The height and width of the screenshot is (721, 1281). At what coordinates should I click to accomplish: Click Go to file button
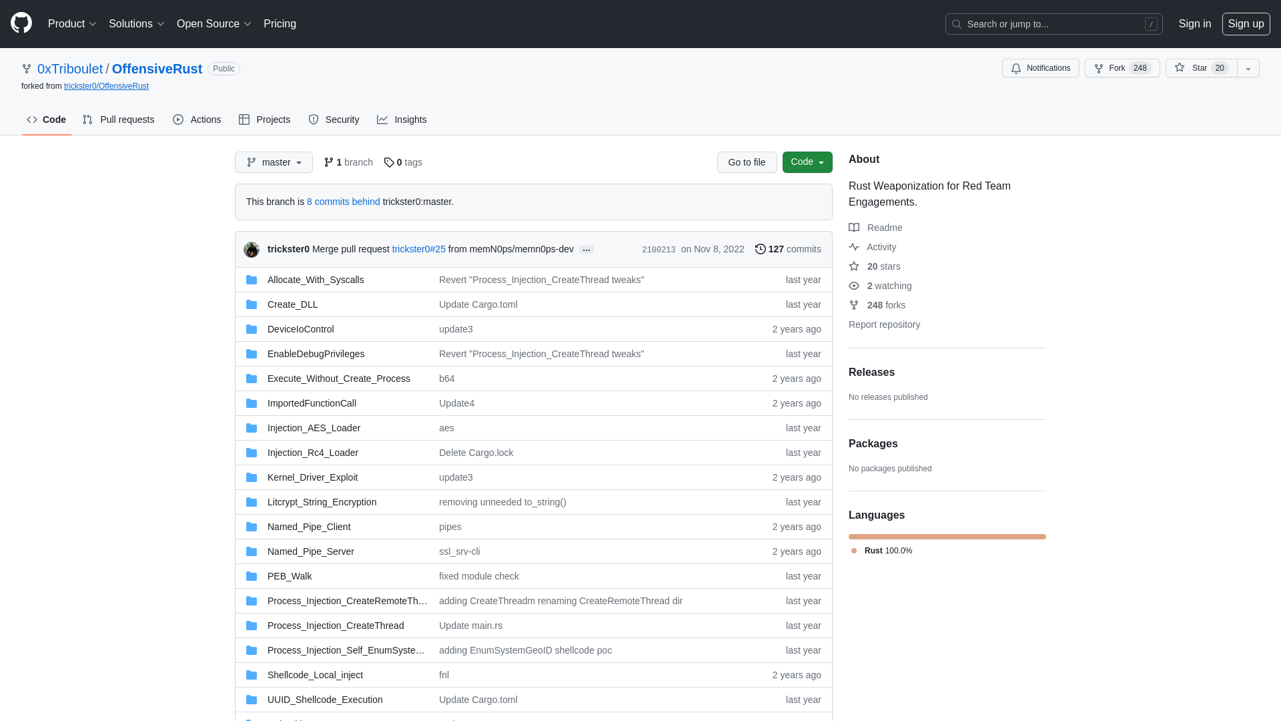tap(747, 162)
